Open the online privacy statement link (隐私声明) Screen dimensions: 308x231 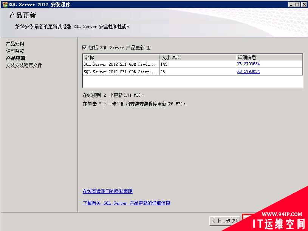[107, 191]
